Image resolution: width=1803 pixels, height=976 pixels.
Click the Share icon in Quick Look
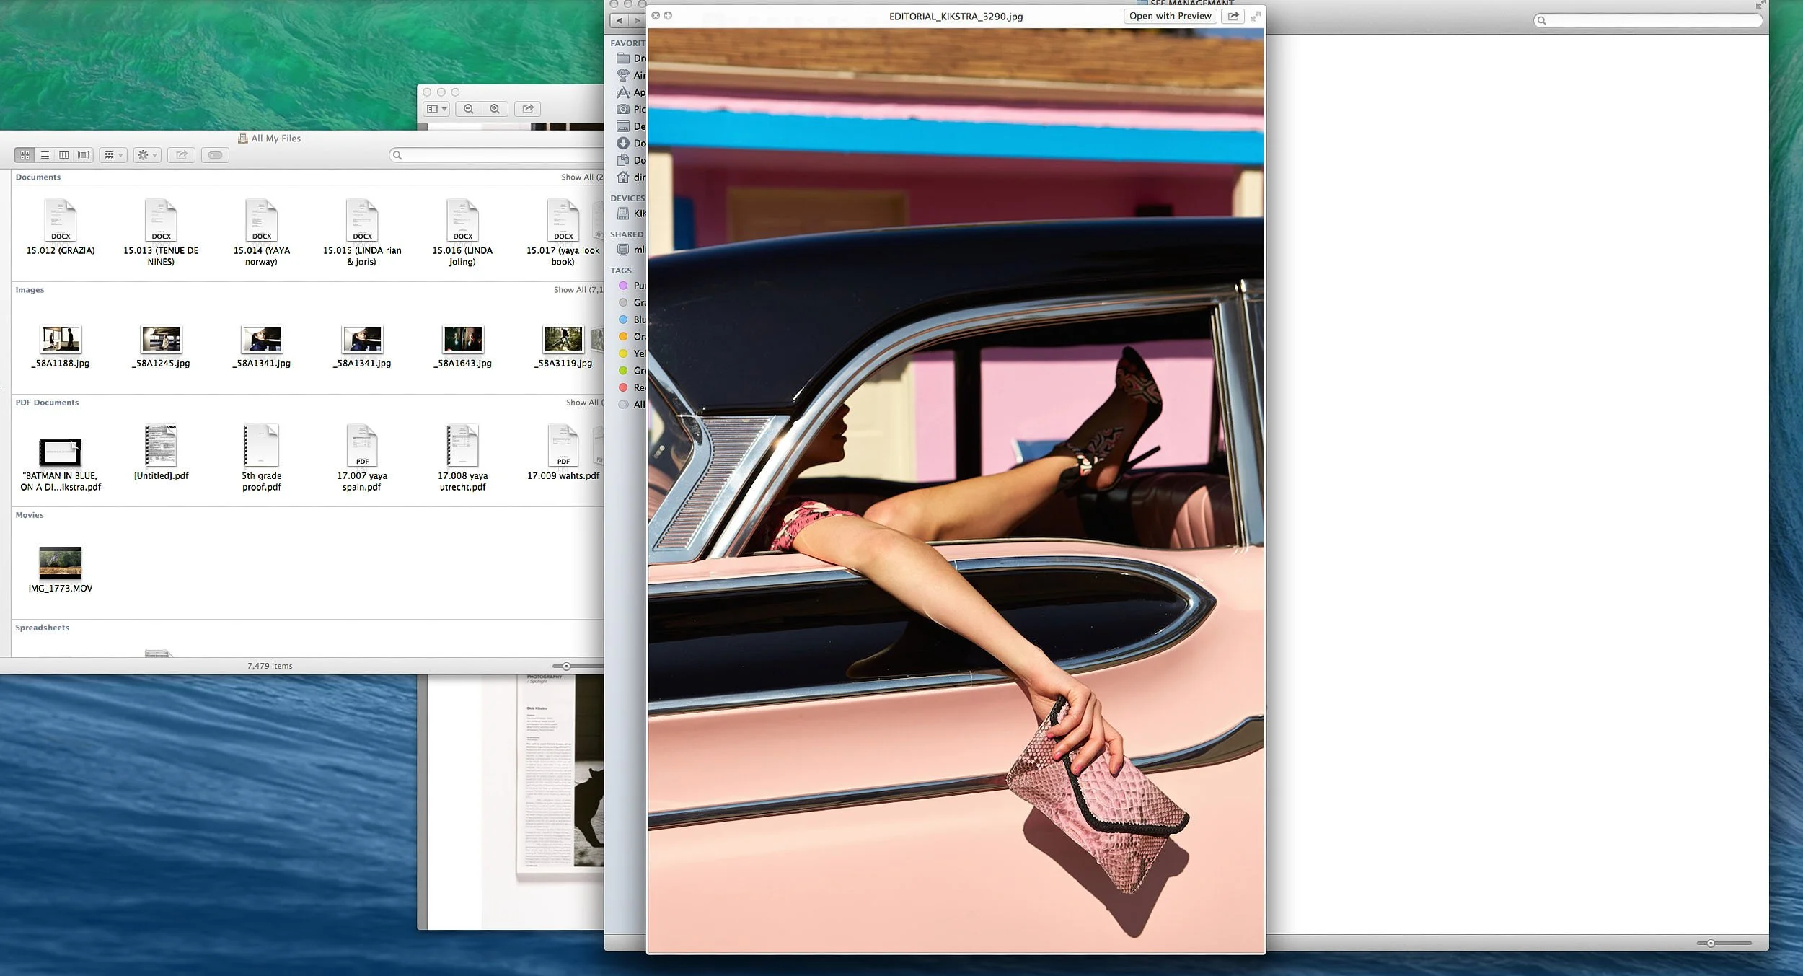(1233, 16)
